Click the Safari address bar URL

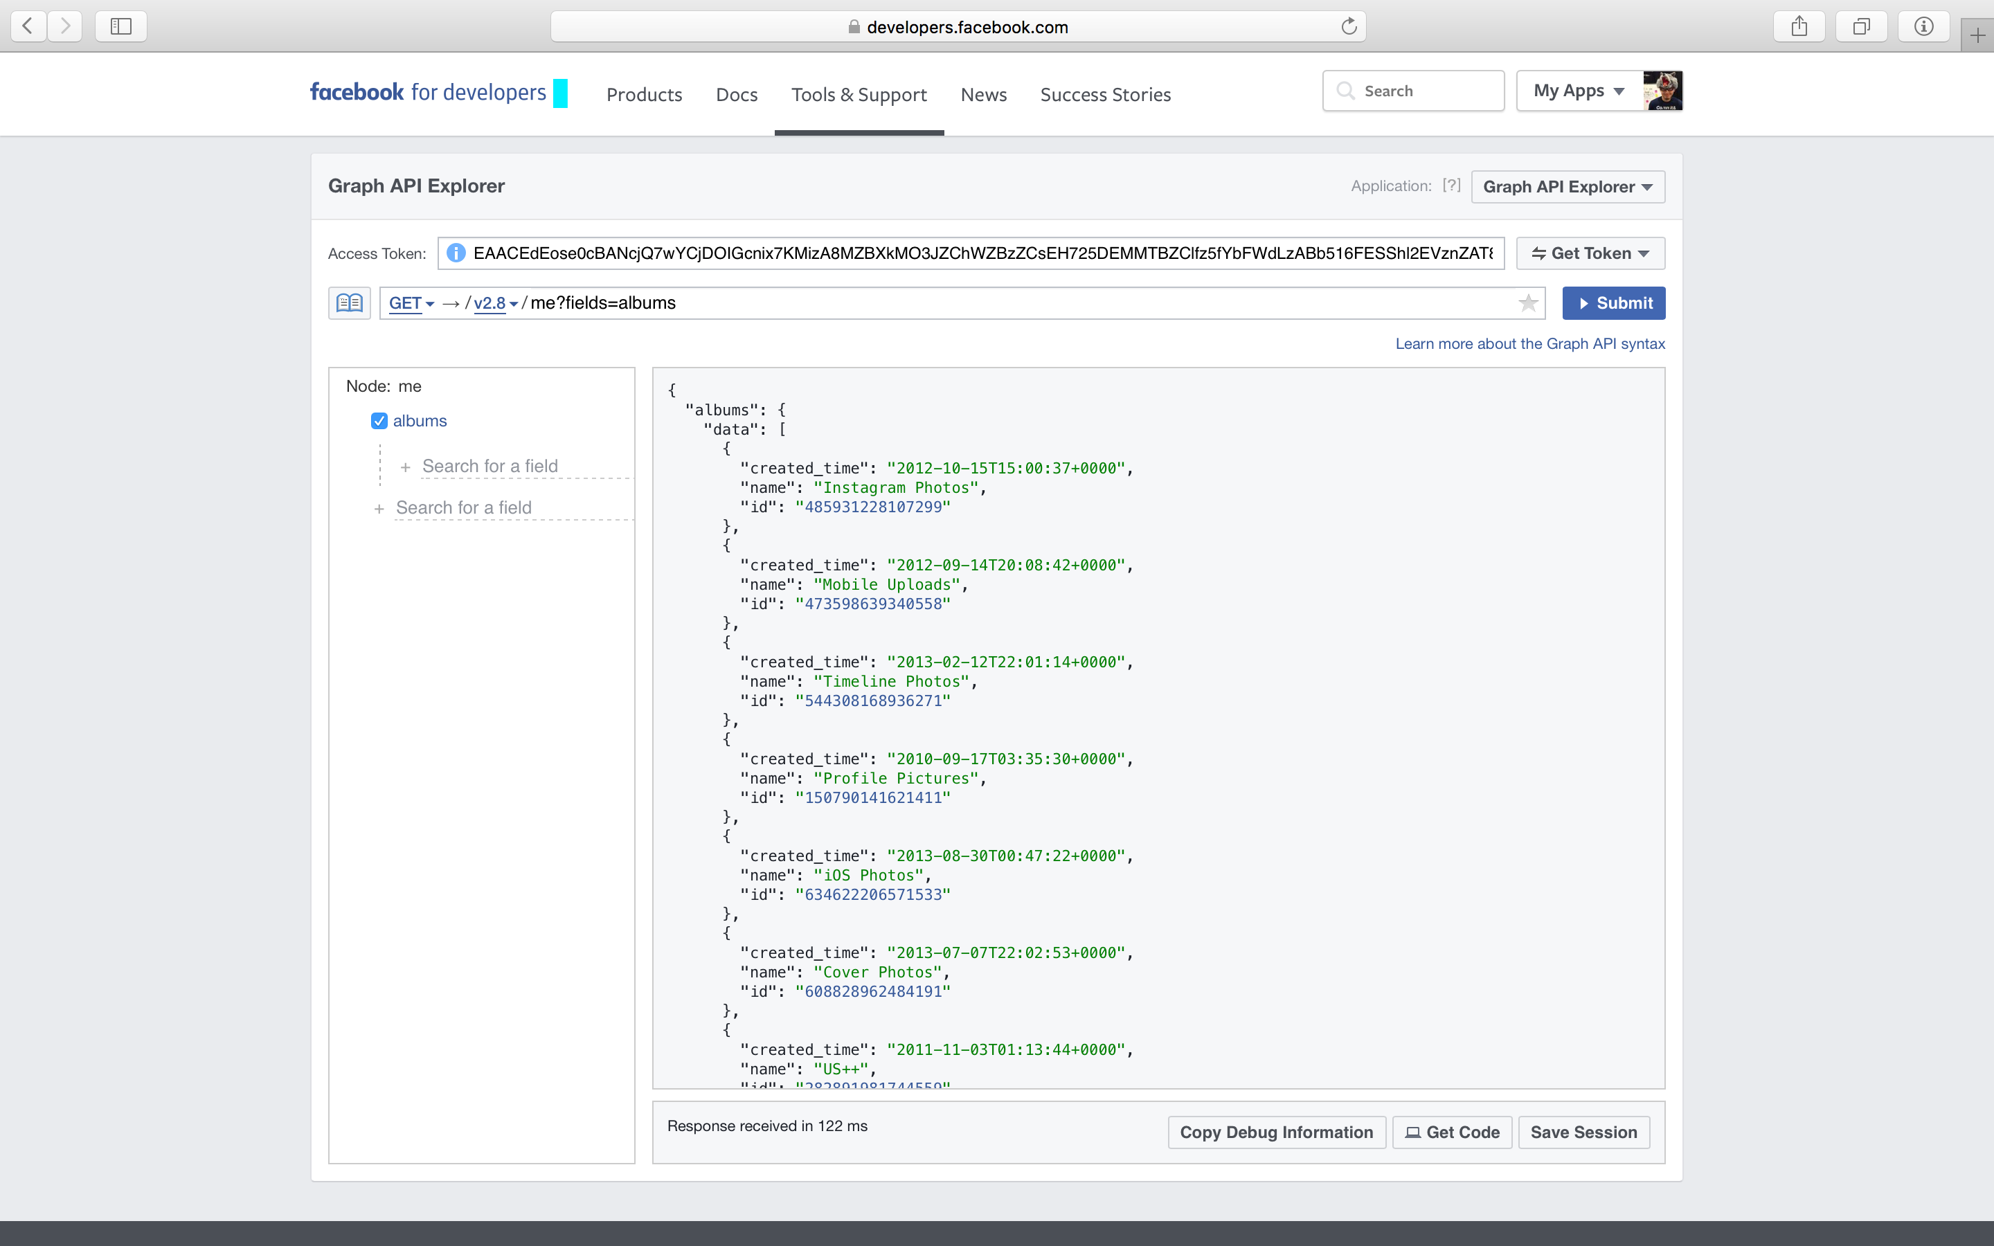pyautogui.click(x=958, y=26)
